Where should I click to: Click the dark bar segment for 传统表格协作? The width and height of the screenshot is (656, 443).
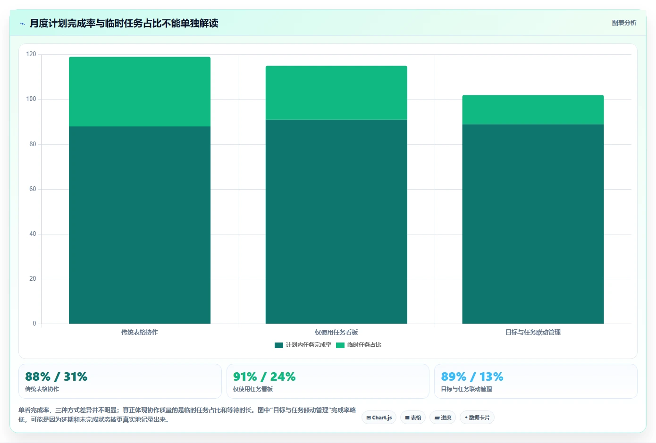pyautogui.click(x=140, y=225)
